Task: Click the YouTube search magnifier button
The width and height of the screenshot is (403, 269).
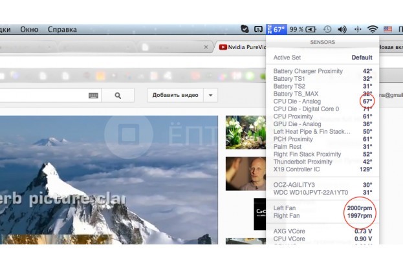Action: pyautogui.click(x=118, y=96)
